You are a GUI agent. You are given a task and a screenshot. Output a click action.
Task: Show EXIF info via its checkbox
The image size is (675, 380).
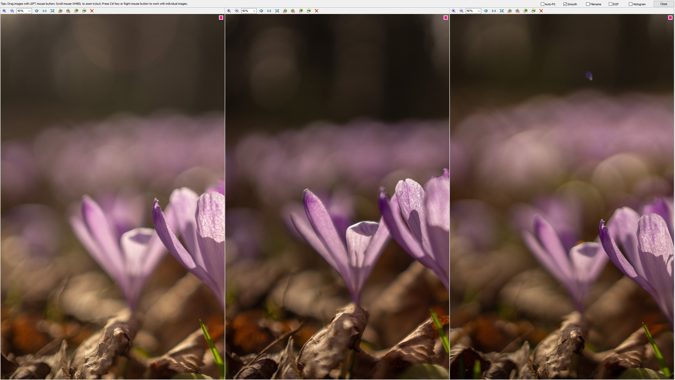point(610,4)
